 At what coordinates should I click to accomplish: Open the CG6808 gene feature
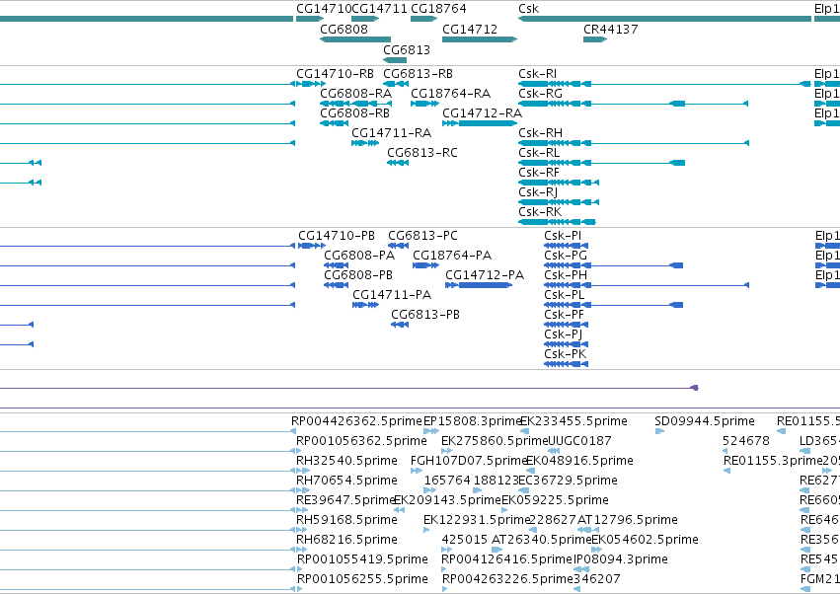tap(355, 39)
